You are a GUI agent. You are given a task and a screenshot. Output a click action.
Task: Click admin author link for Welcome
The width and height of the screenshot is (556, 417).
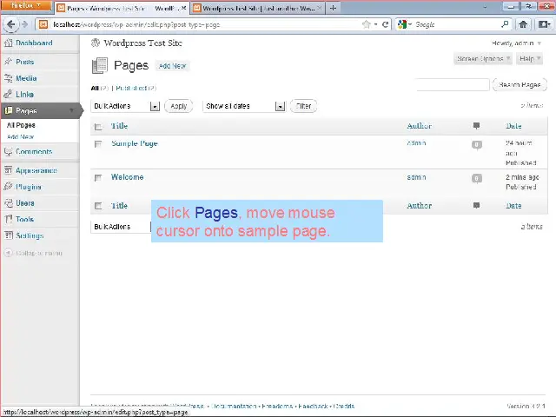click(x=416, y=177)
